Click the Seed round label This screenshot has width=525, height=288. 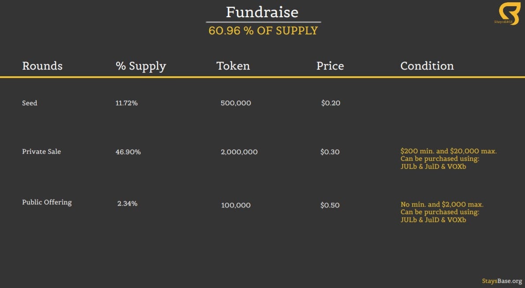[x=30, y=103]
